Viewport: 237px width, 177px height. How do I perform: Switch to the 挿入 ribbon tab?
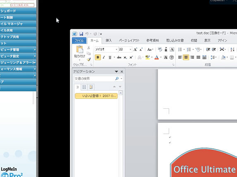(x=108, y=41)
